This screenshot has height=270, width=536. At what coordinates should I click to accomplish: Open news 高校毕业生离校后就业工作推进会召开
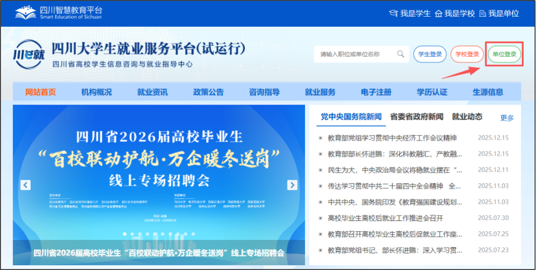tap(385, 218)
